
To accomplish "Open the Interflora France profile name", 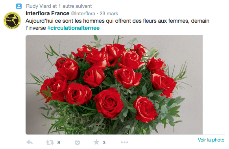I will point(48,13).
